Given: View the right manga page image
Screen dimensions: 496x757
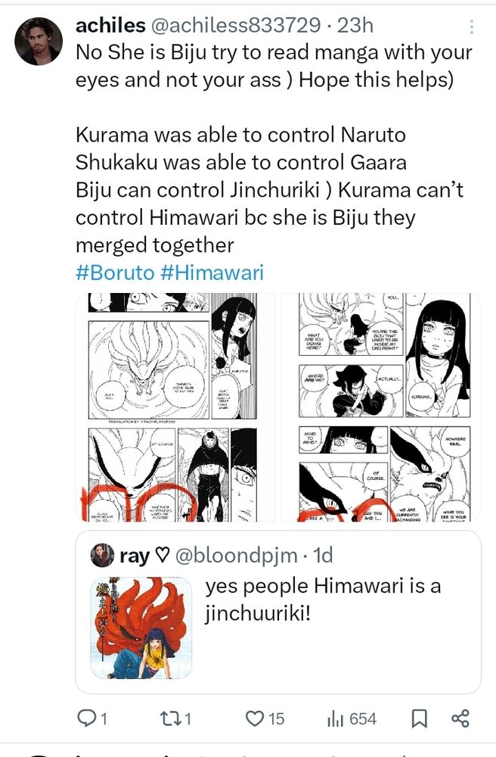Looking at the screenshot, I should [381, 407].
